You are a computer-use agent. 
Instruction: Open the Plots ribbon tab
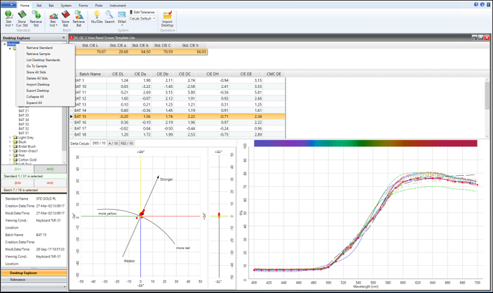99,5
